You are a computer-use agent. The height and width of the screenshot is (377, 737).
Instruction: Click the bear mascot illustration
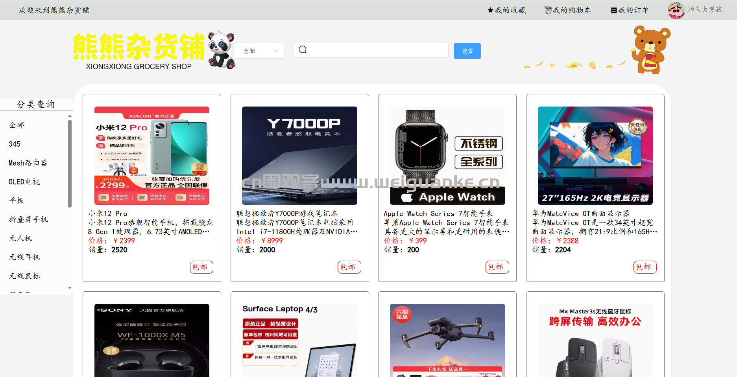coord(650,50)
